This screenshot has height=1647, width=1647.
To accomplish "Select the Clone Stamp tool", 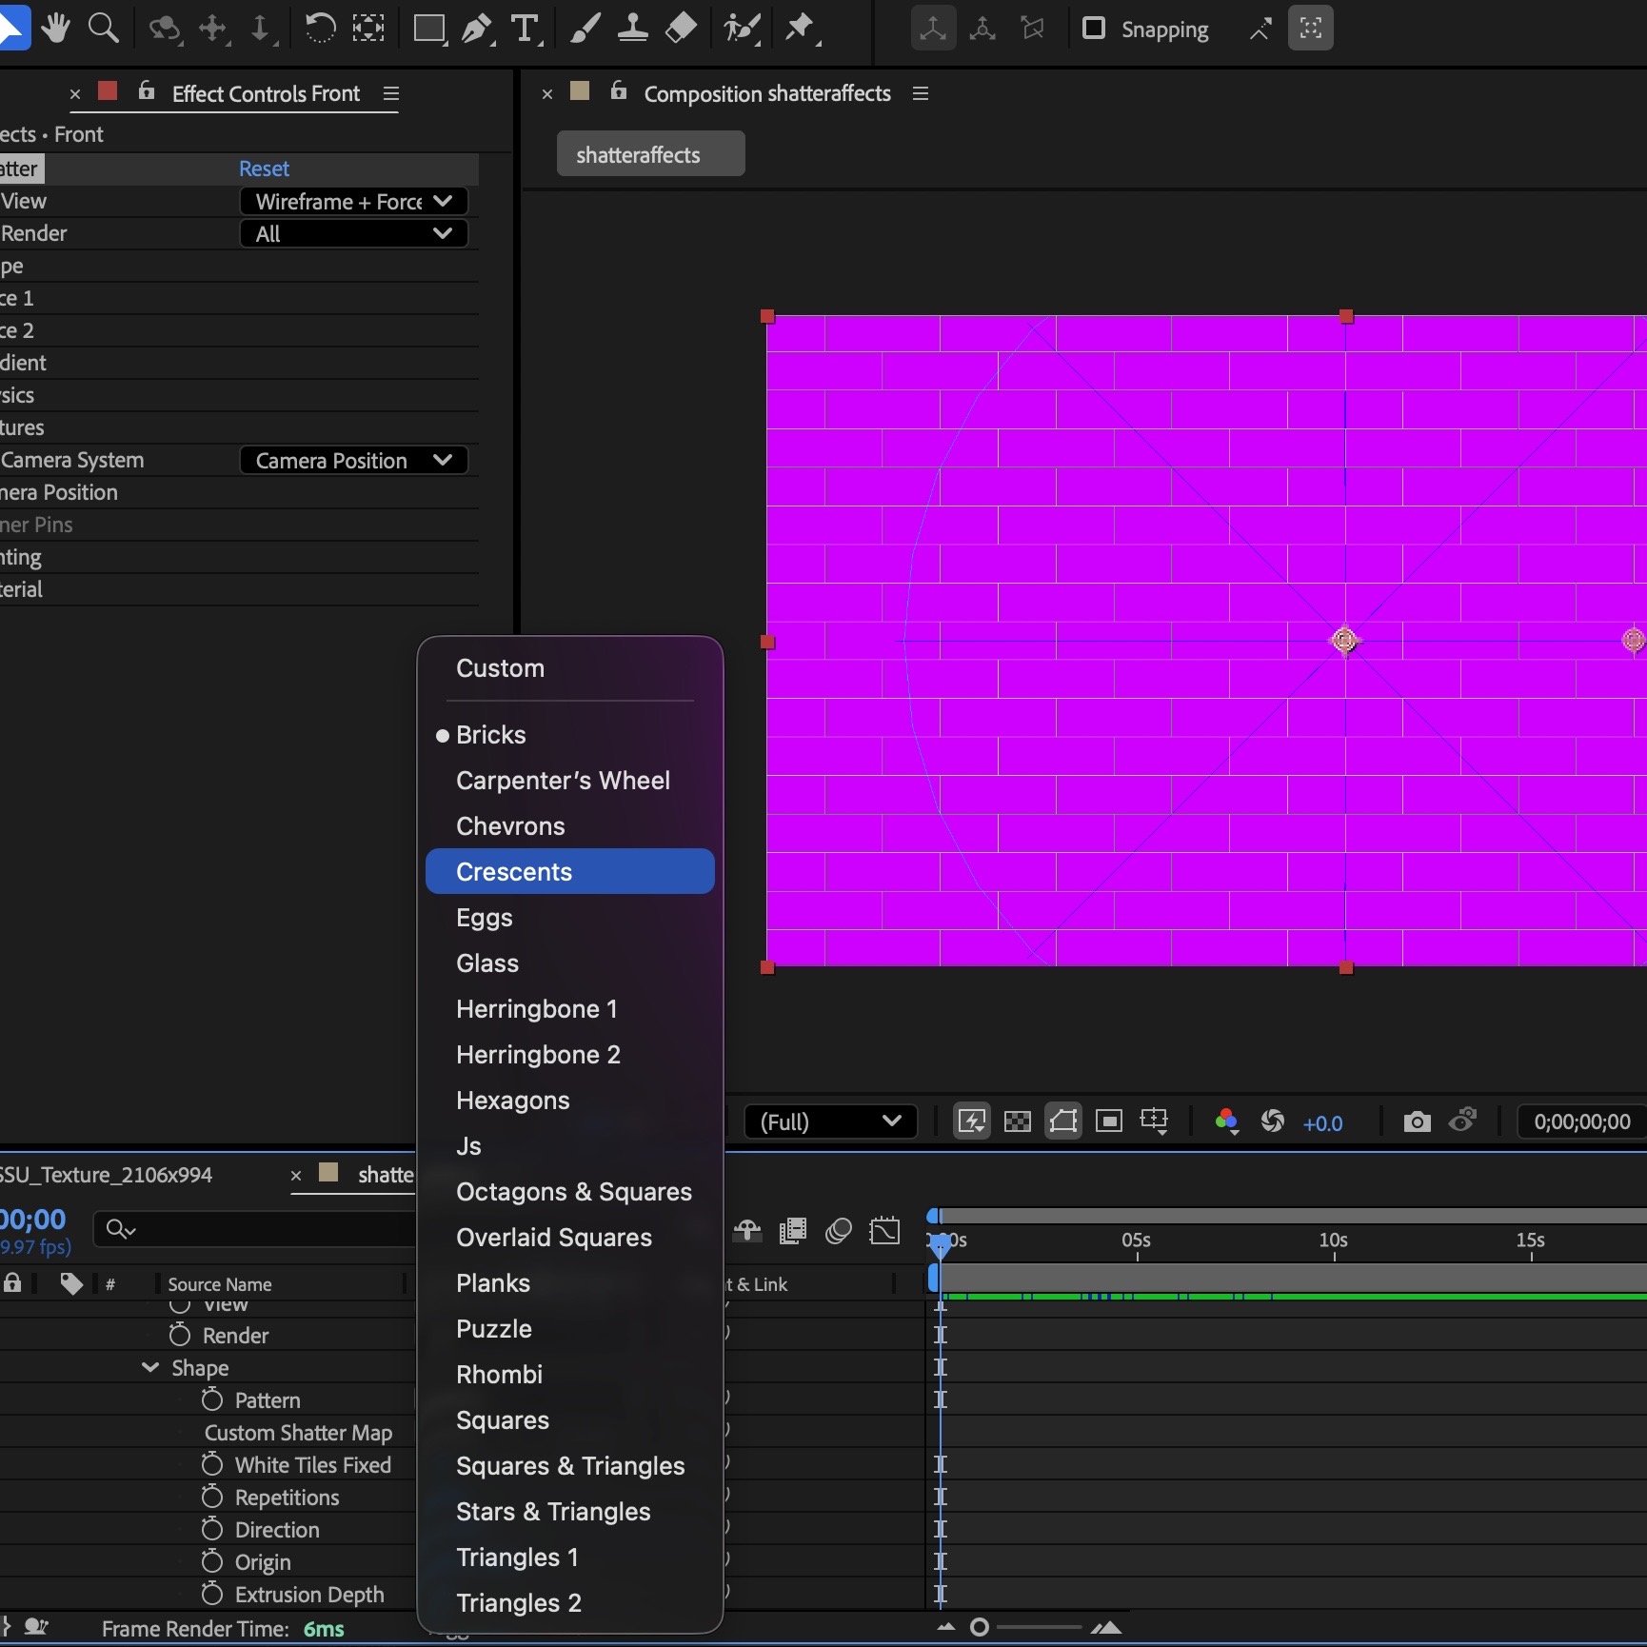I will pyautogui.click(x=632, y=29).
